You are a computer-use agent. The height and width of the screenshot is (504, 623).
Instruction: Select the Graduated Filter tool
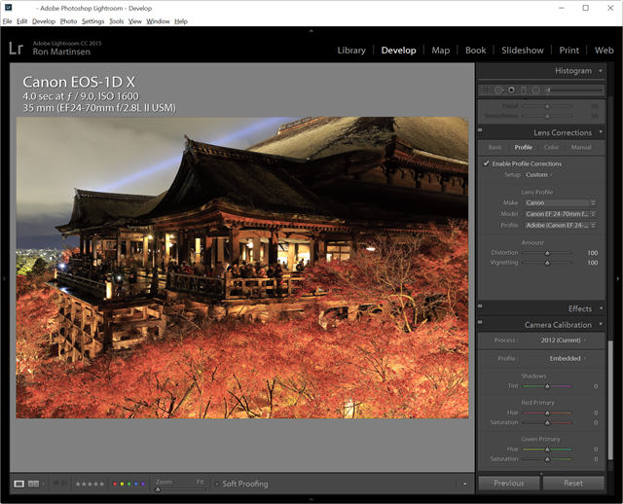pyautogui.click(x=524, y=90)
